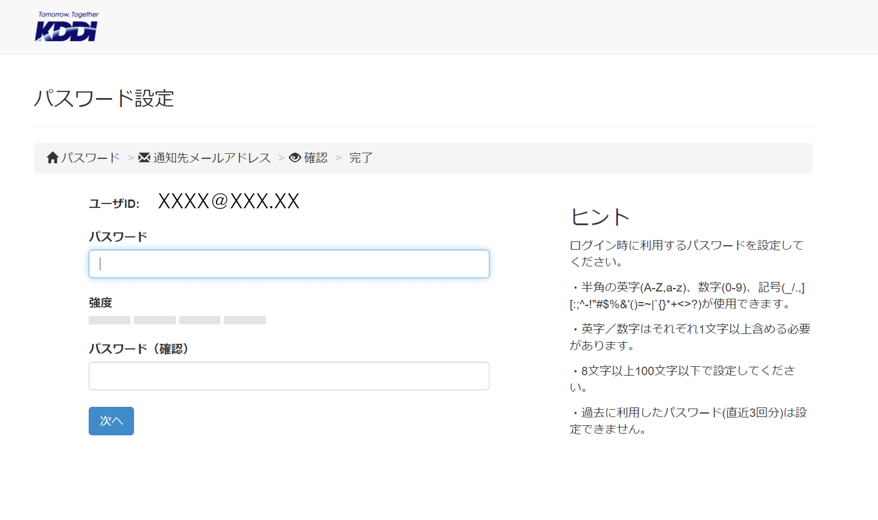Click the user ID value XXXX@XXX.XX
The image size is (878, 520).
228,201
